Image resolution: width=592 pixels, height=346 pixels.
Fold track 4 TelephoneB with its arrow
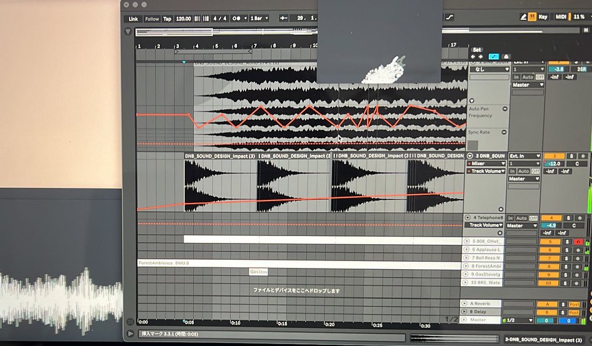pyautogui.click(x=468, y=218)
